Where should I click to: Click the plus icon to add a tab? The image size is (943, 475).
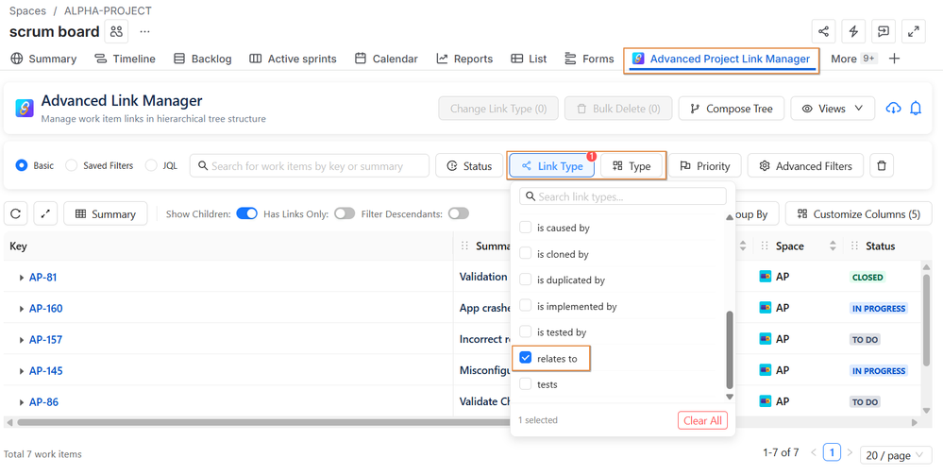pos(894,59)
